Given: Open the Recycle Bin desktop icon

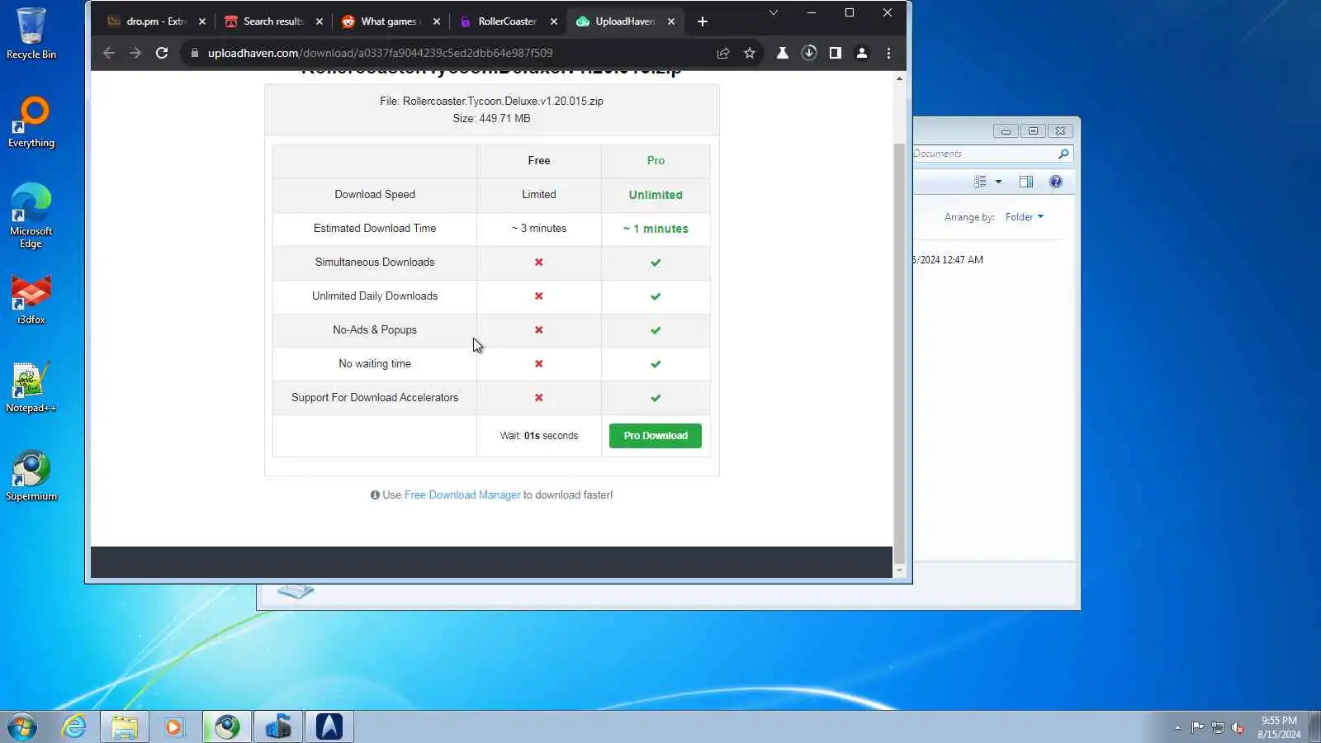Looking at the screenshot, I should click(31, 33).
